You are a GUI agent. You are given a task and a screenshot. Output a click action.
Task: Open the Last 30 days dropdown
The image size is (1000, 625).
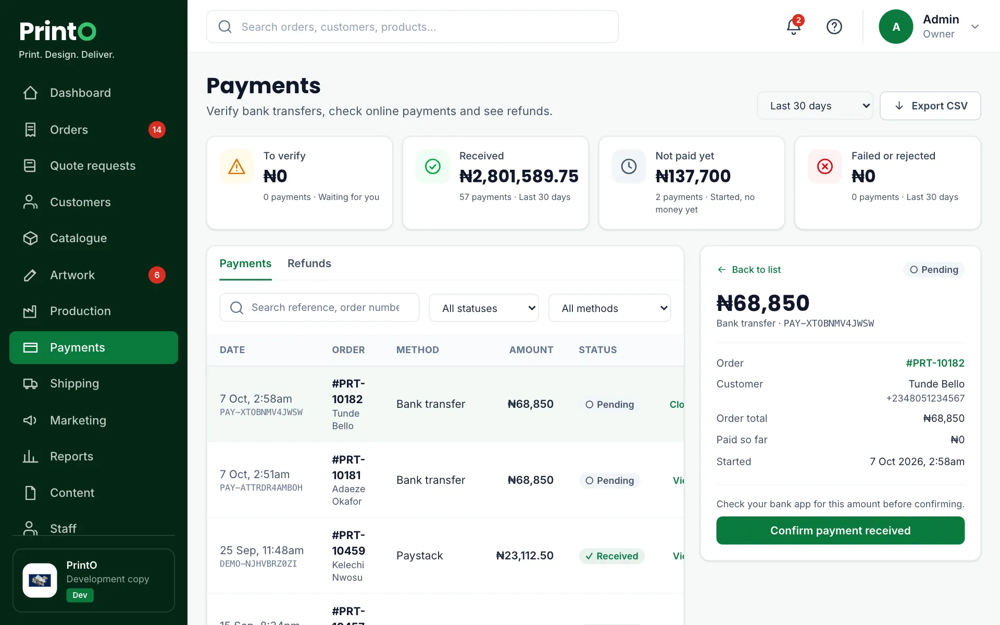tap(815, 106)
